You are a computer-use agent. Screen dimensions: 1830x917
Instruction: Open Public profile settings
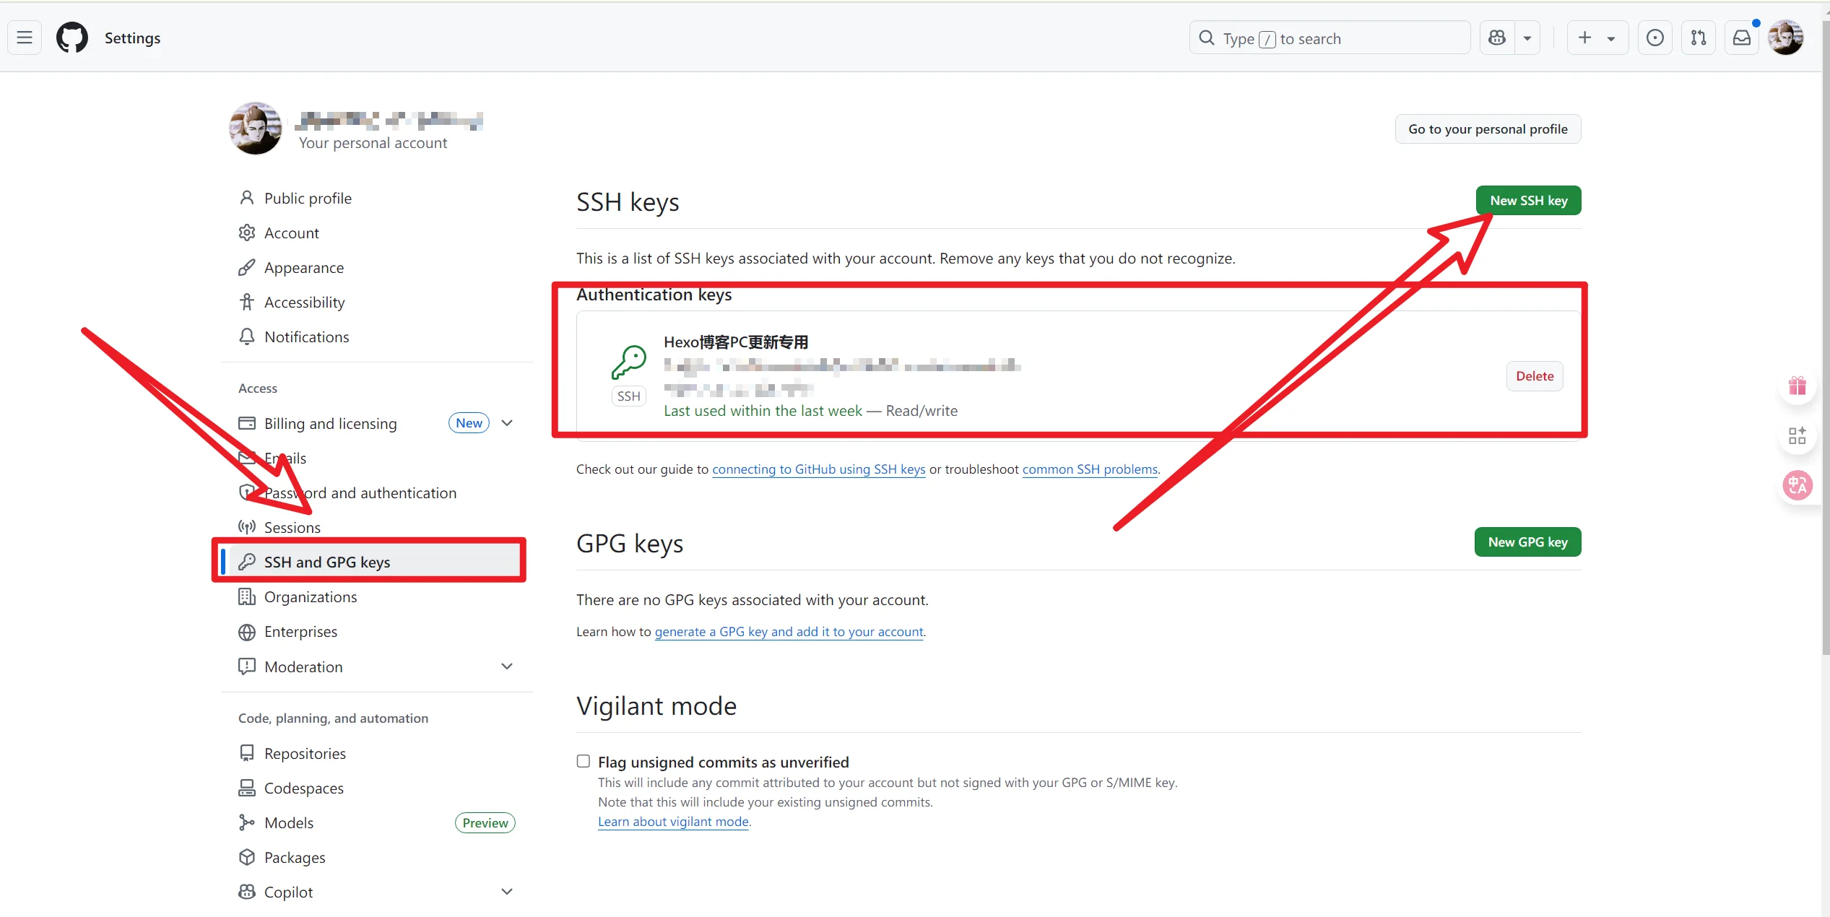coord(376,199)
